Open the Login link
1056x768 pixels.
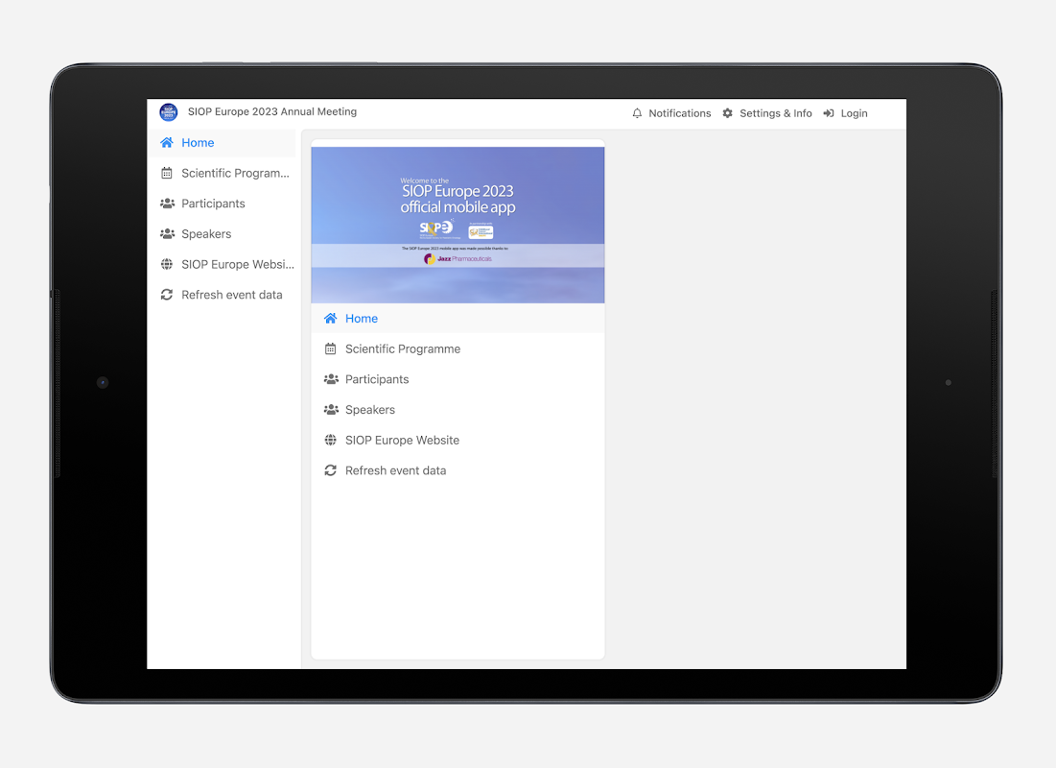854,113
